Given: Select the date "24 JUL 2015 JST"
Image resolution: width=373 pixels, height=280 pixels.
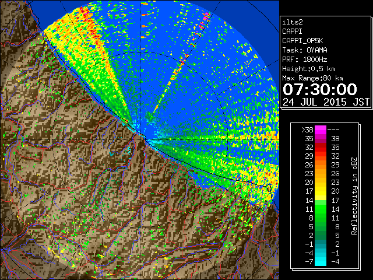Looking at the screenshot, I should (326, 102).
